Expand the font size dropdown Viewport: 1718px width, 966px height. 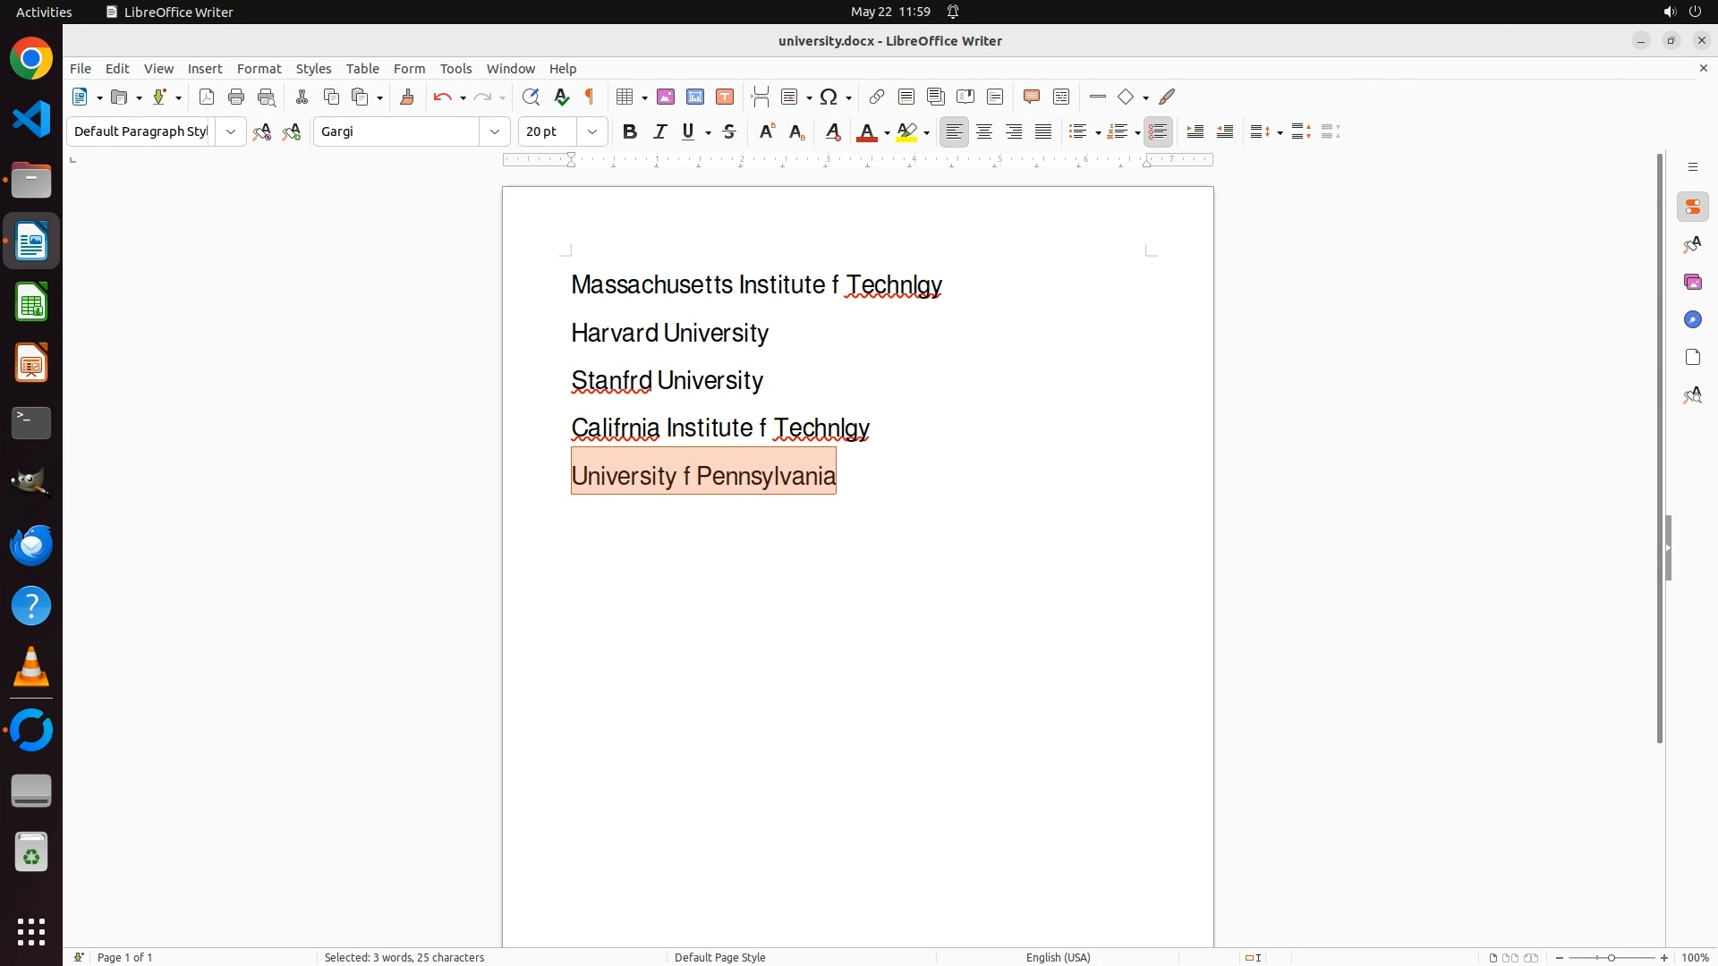pos(592,131)
